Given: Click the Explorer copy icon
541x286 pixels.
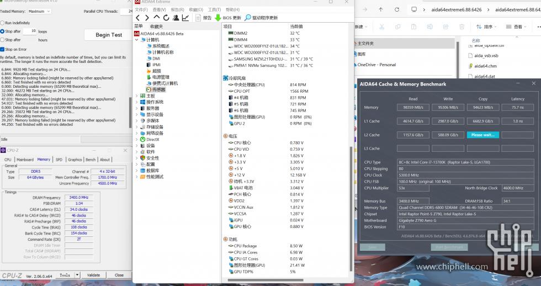Looking at the screenshot, I should [x=397, y=27].
